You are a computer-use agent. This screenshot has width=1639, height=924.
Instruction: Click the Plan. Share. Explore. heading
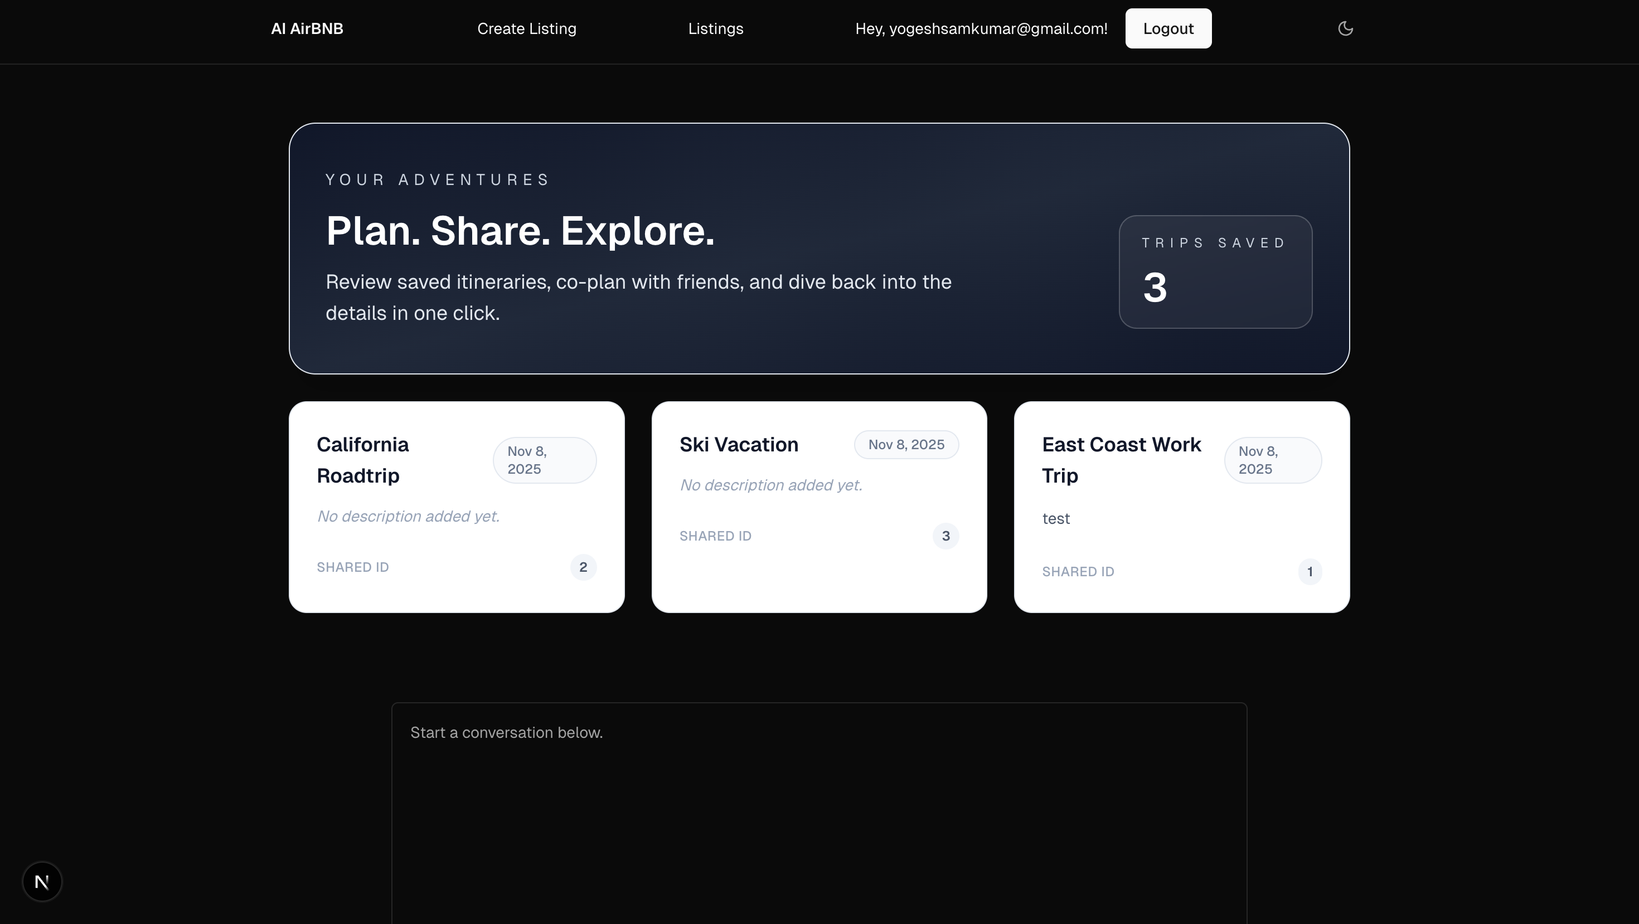click(520, 230)
